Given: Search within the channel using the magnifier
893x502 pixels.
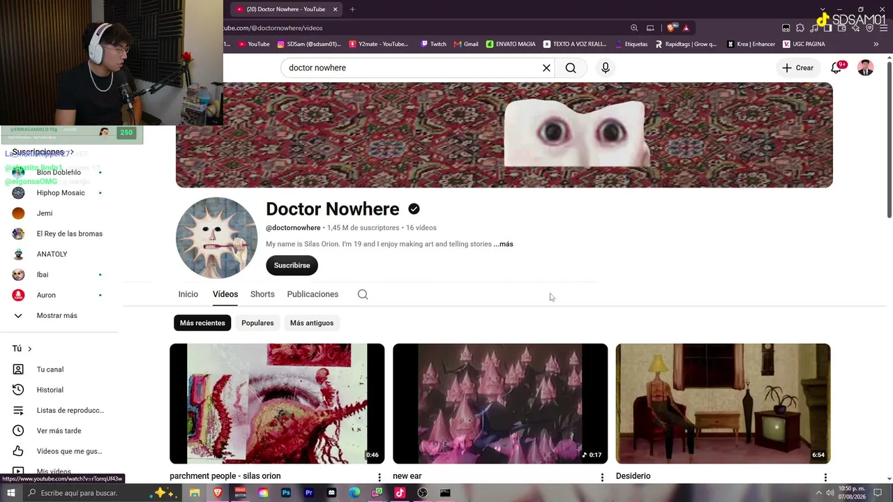Looking at the screenshot, I should point(363,294).
